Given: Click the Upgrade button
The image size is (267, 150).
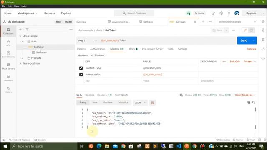Looking at the screenshot, I should click(251, 13).
